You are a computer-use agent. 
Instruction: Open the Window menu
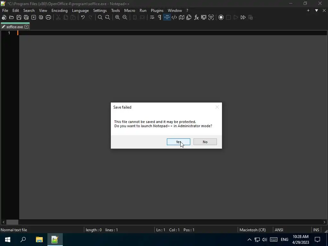tap(175, 11)
